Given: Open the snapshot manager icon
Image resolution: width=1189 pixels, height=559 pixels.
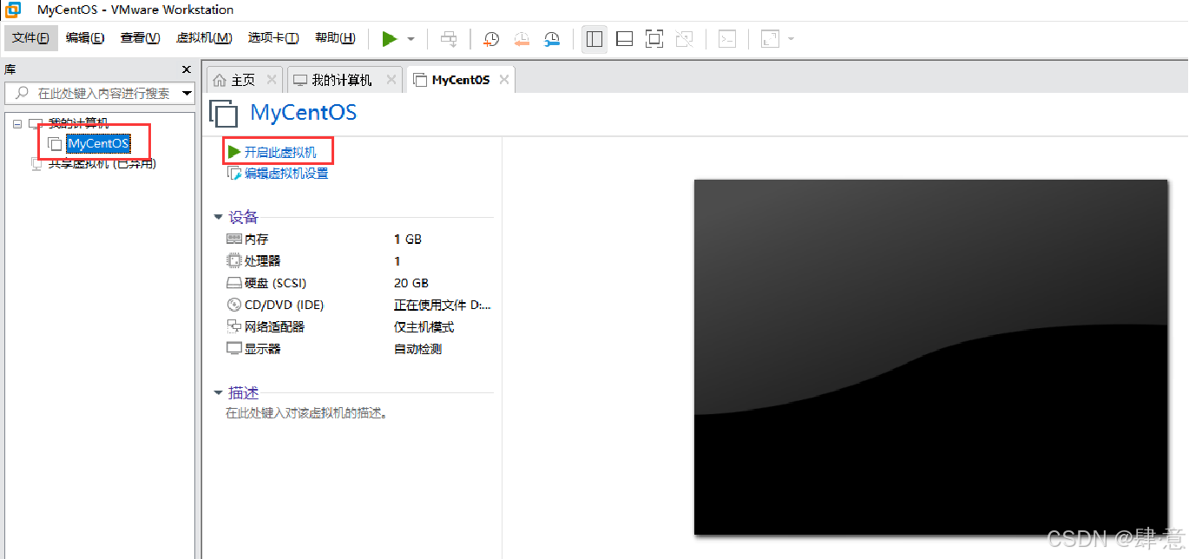Looking at the screenshot, I should (x=552, y=38).
